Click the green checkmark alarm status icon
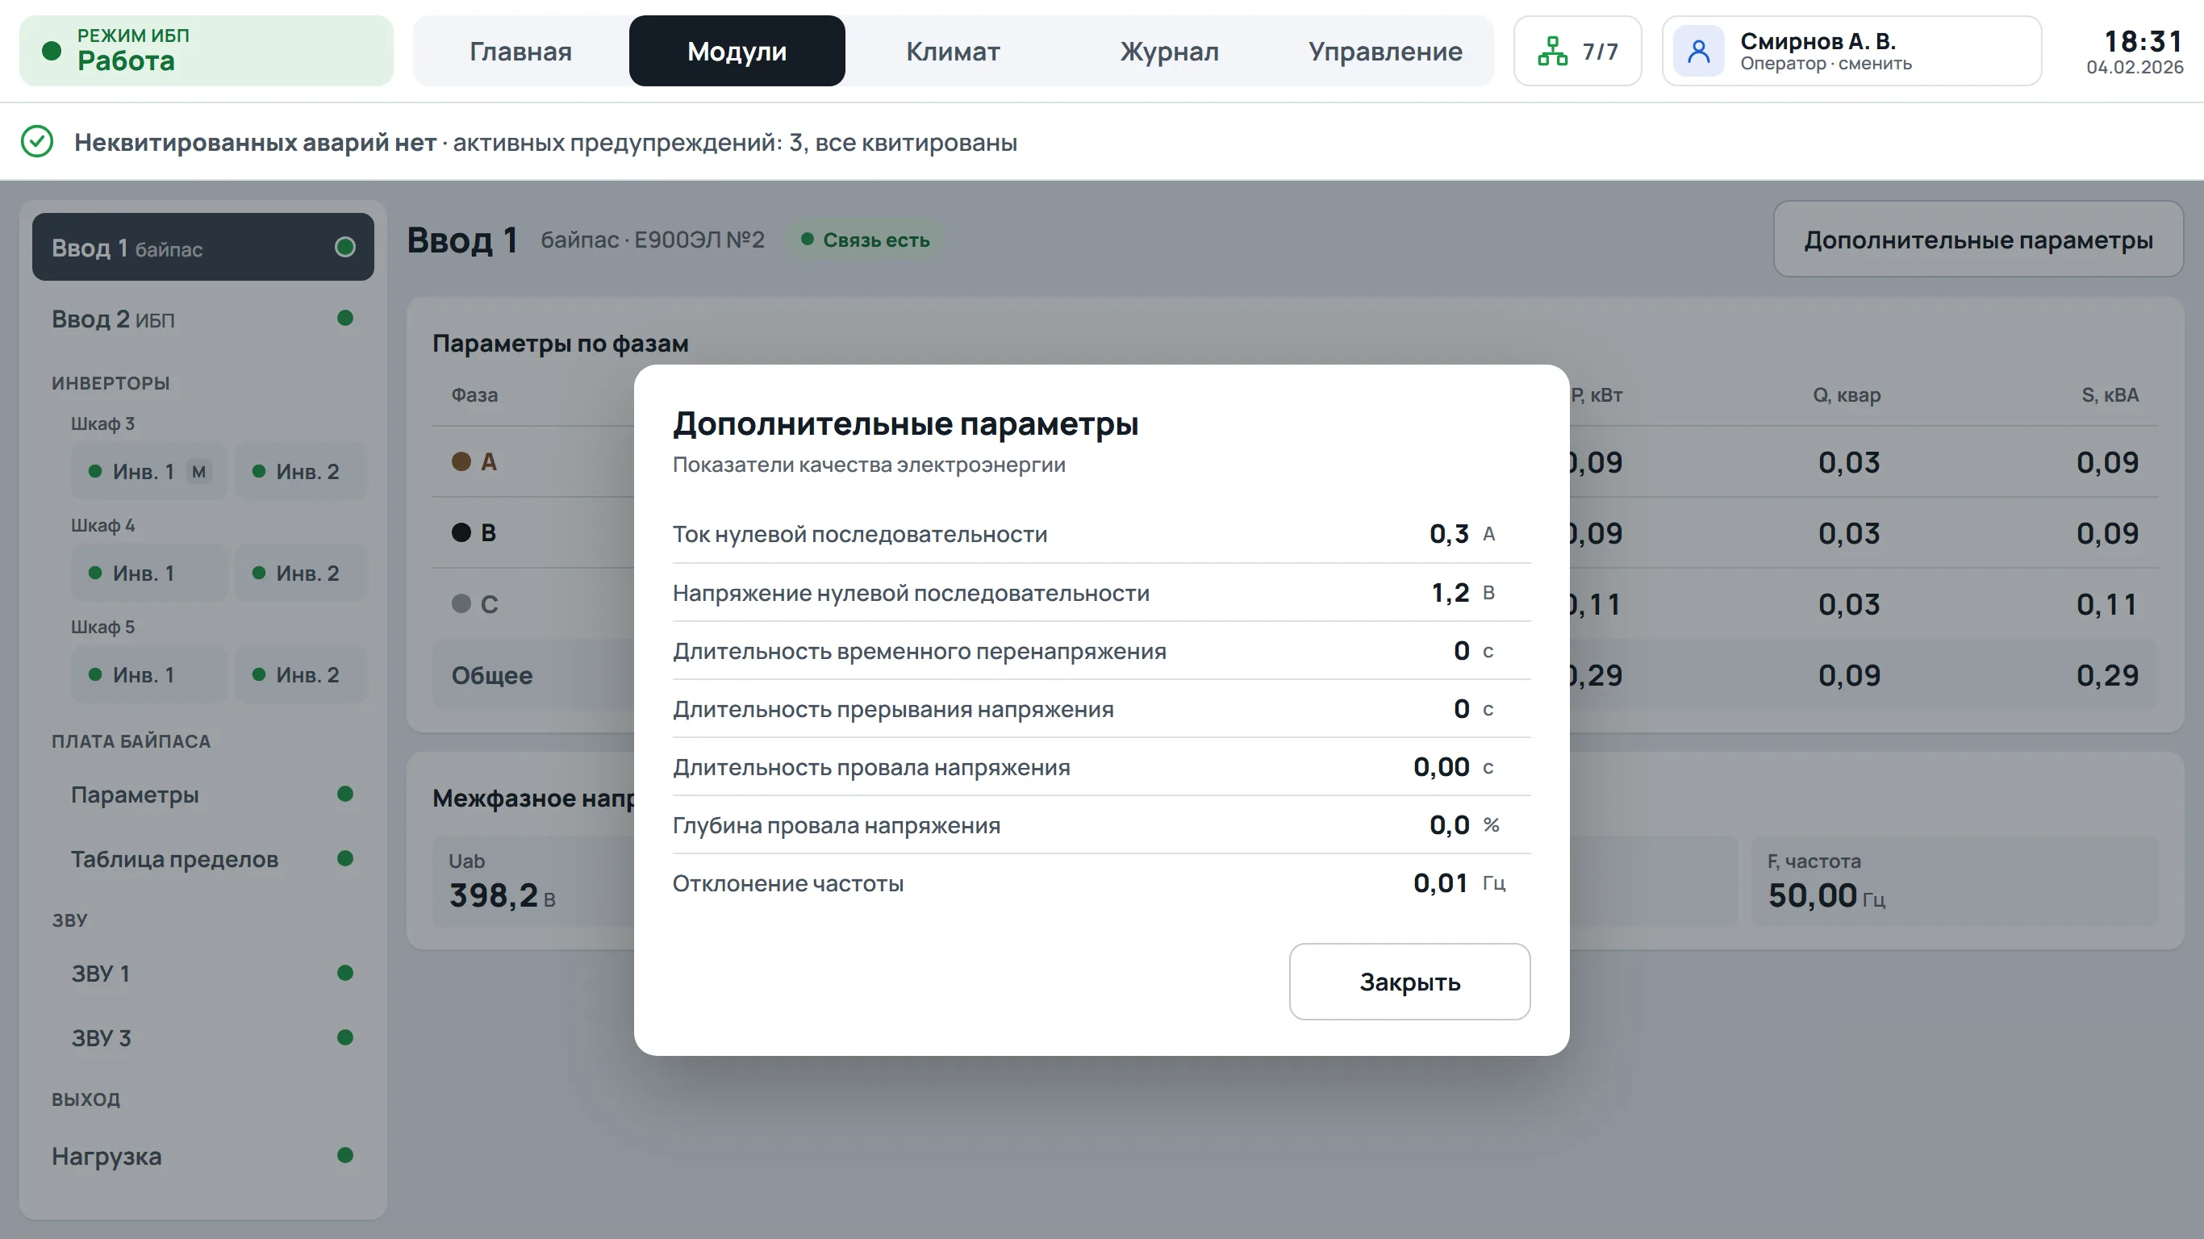2204x1239 pixels. (x=37, y=141)
